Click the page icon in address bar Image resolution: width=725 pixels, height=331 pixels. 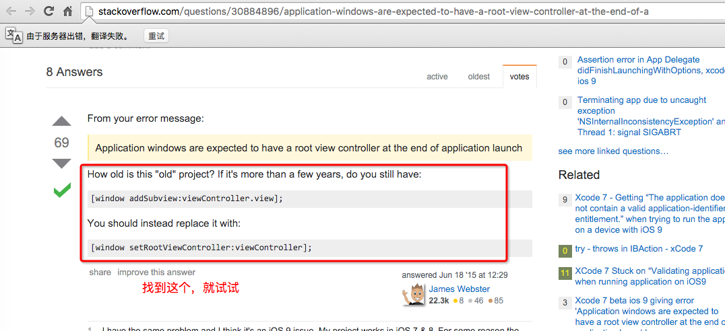tap(89, 11)
